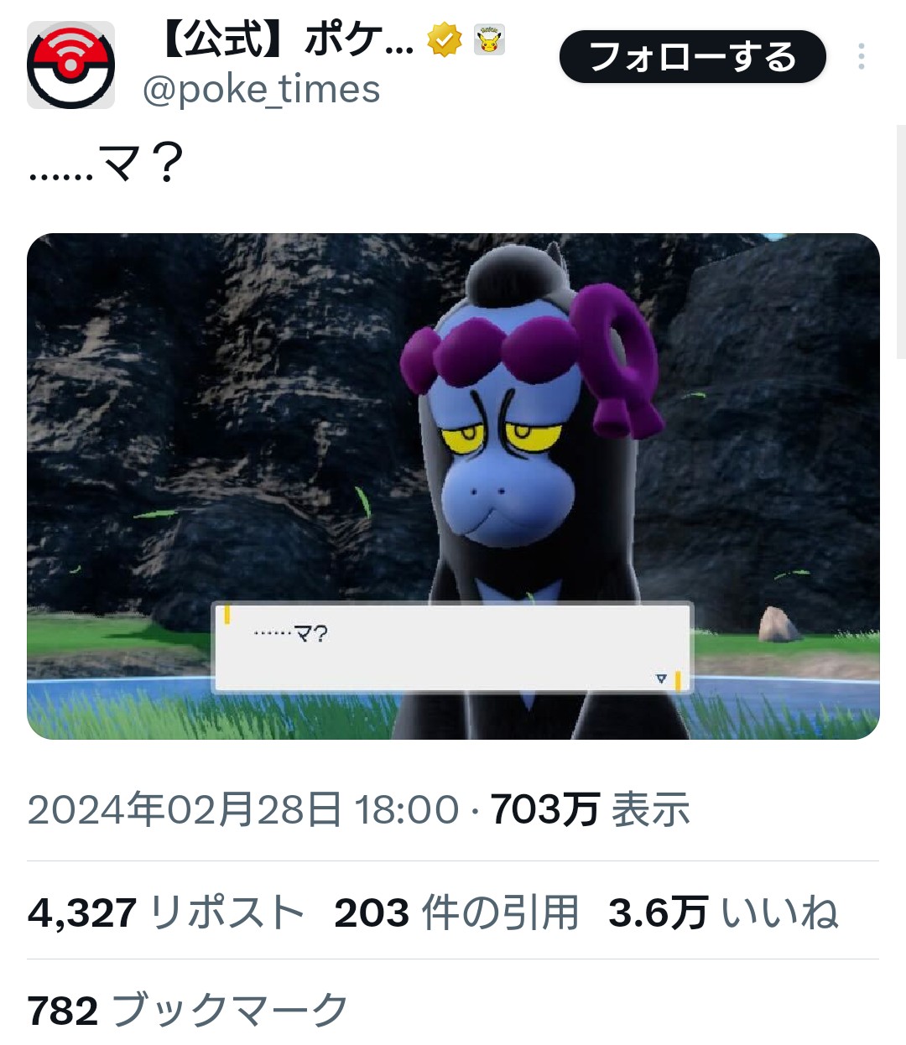Click the page scrollbar on the right edge
The height and width of the screenshot is (1045, 906).
coord(901,242)
